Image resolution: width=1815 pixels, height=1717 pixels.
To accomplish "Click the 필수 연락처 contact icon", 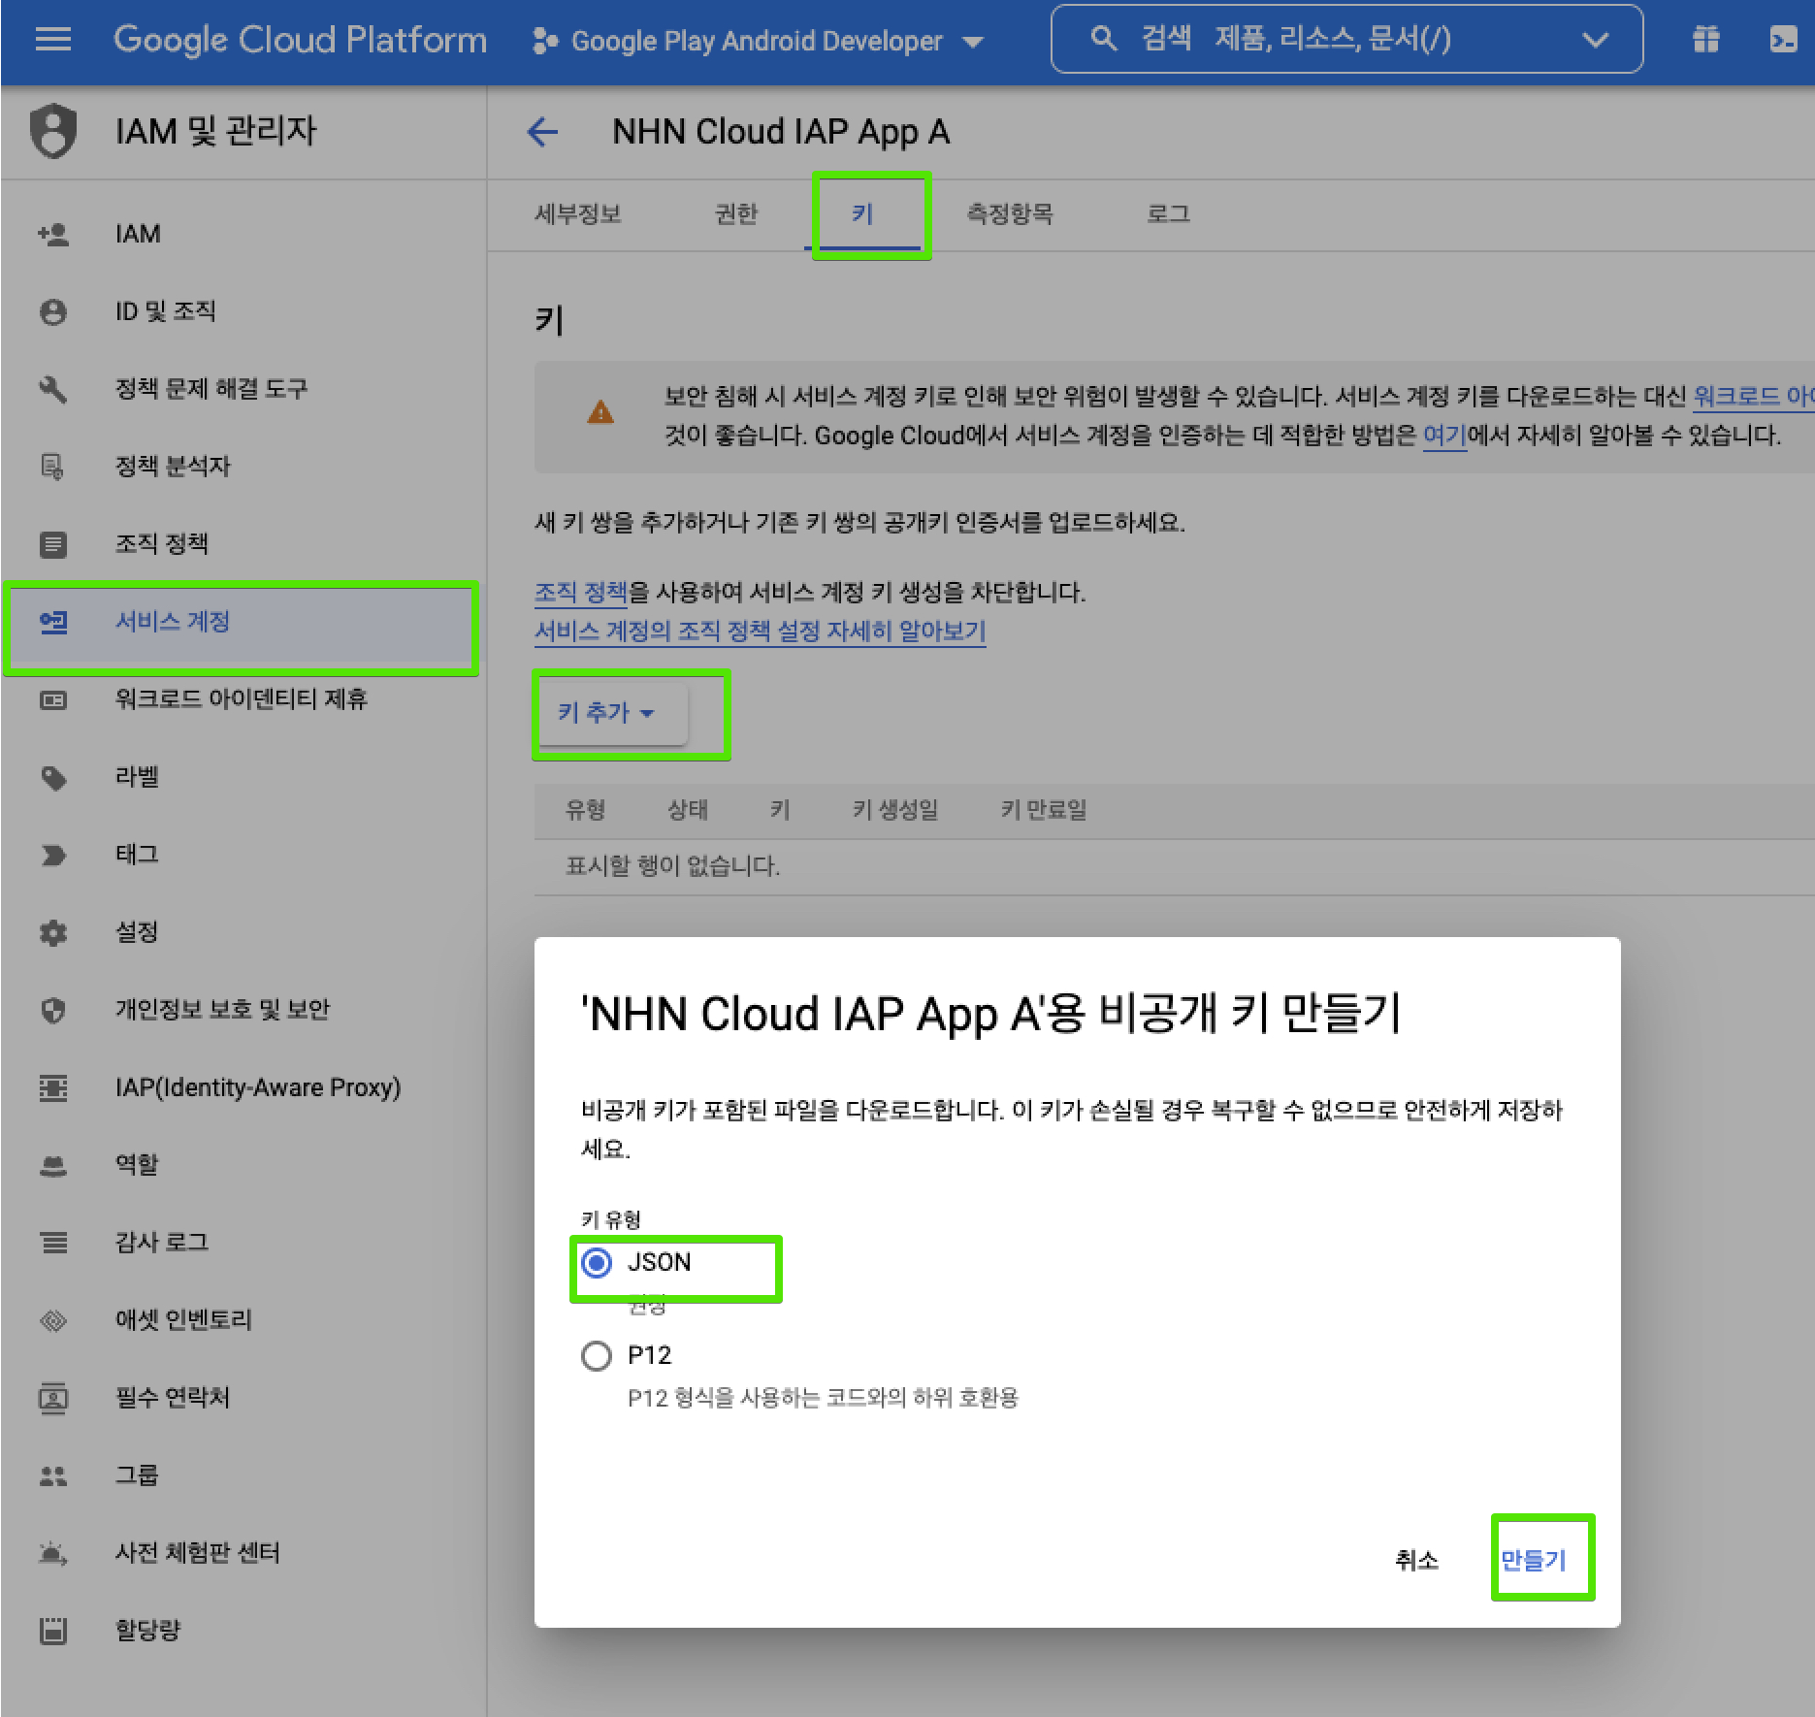I will (x=53, y=1398).
